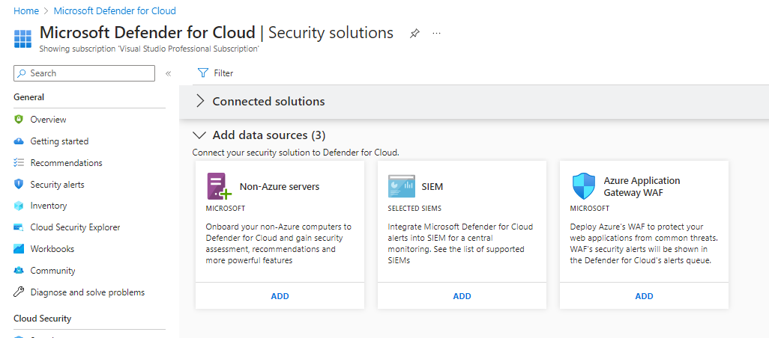Open the ellipsis more options menu
This screenshot has width=769, height=338.
pos(437,34)
